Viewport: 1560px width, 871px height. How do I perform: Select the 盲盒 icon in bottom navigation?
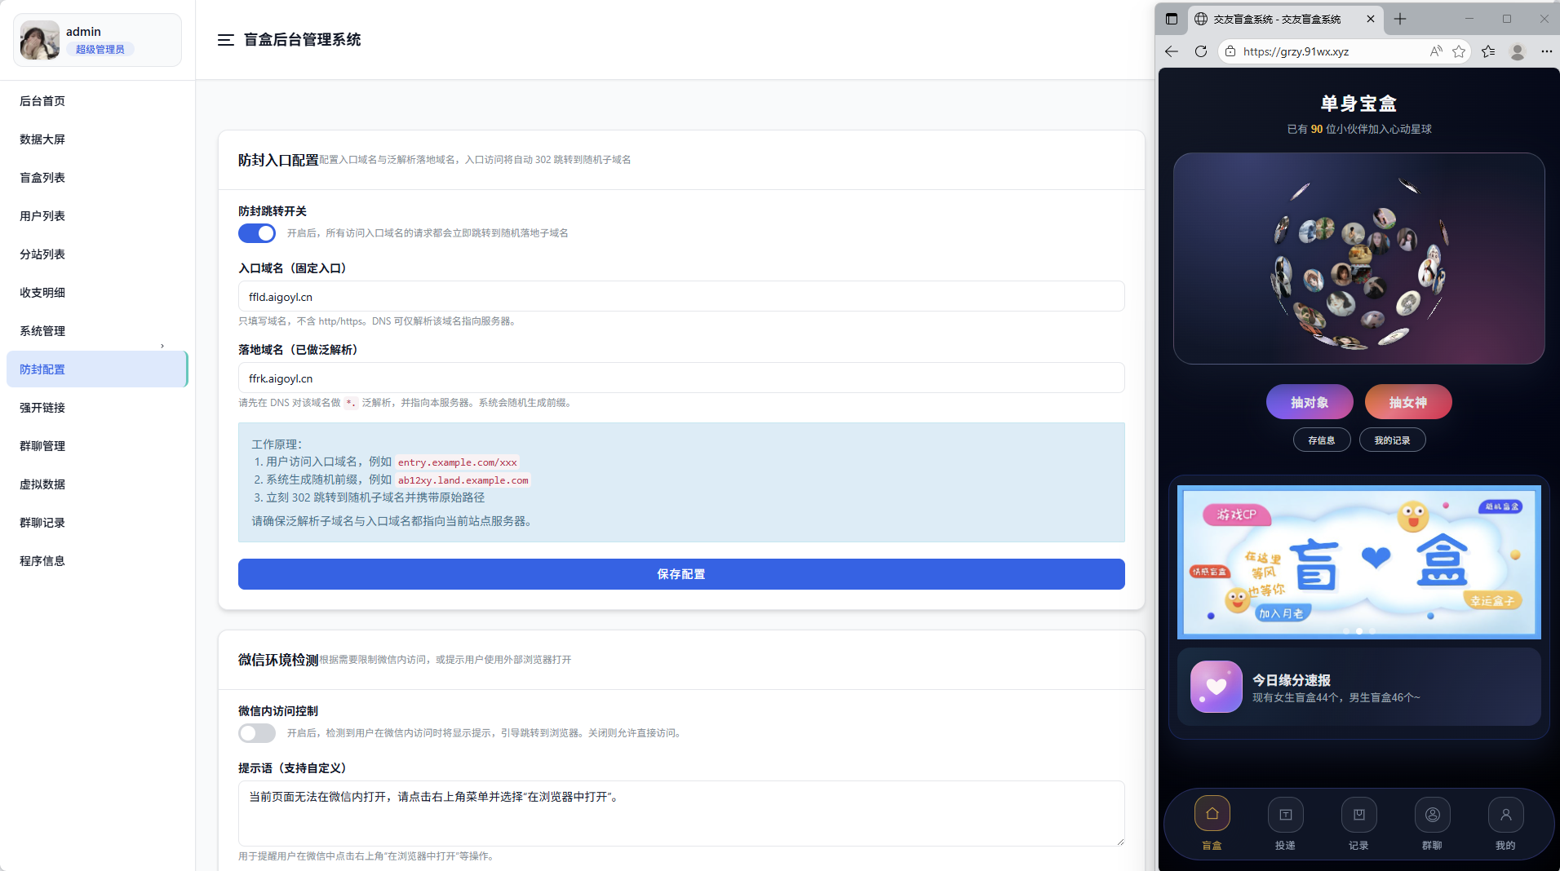pos(1212,813)
